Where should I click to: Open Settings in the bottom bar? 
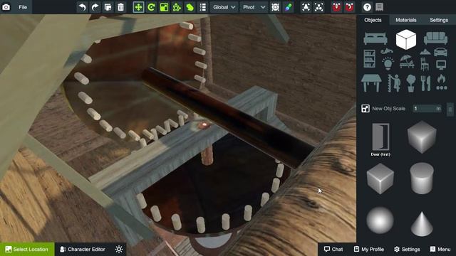pyautogui.click(x=407, y=250)
